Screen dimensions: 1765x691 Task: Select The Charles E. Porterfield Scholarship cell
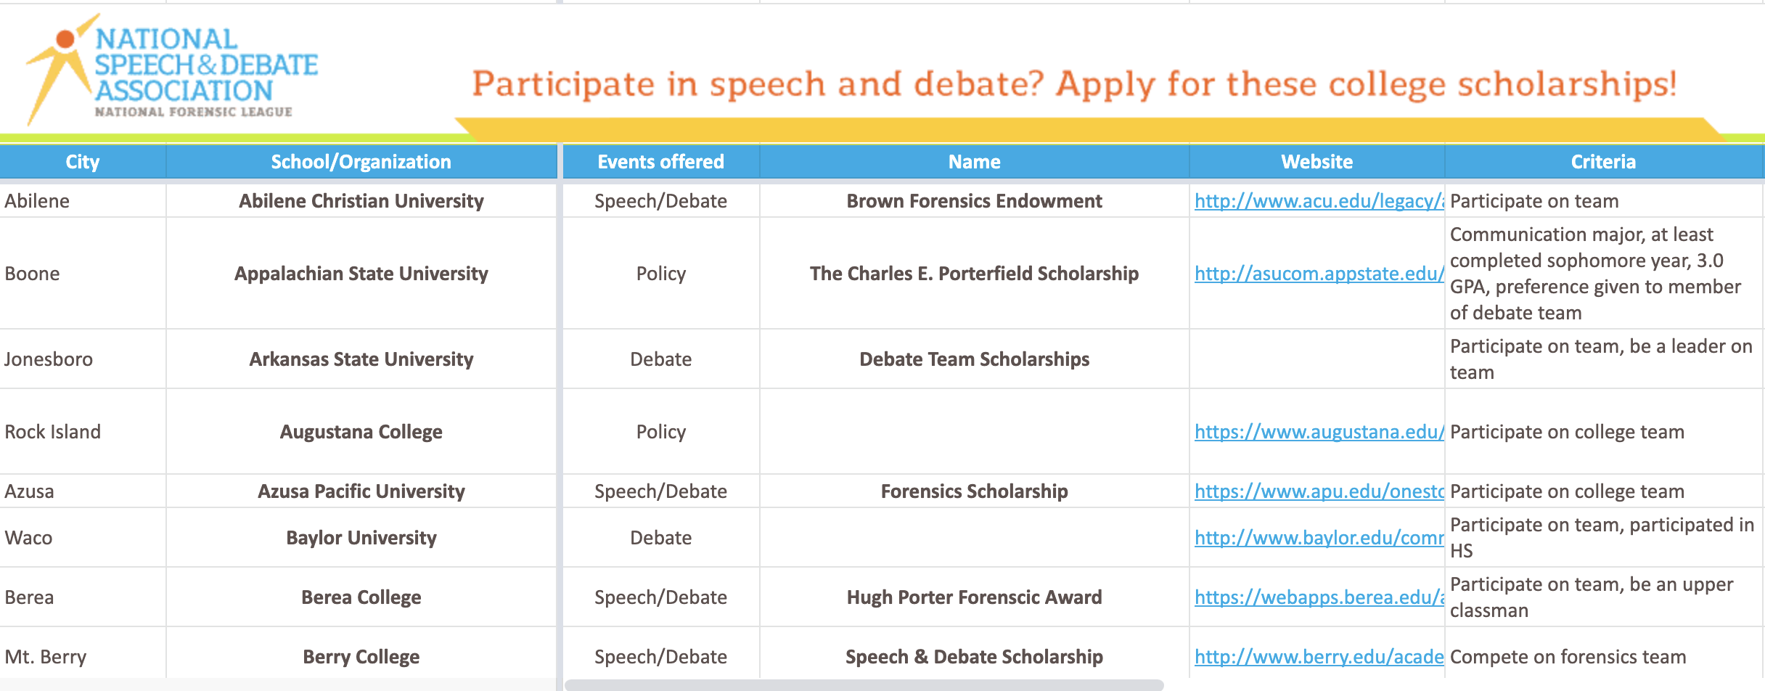pos(974,274)
